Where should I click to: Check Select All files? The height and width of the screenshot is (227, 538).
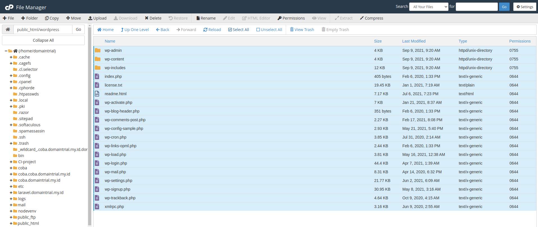coord(230,30)
